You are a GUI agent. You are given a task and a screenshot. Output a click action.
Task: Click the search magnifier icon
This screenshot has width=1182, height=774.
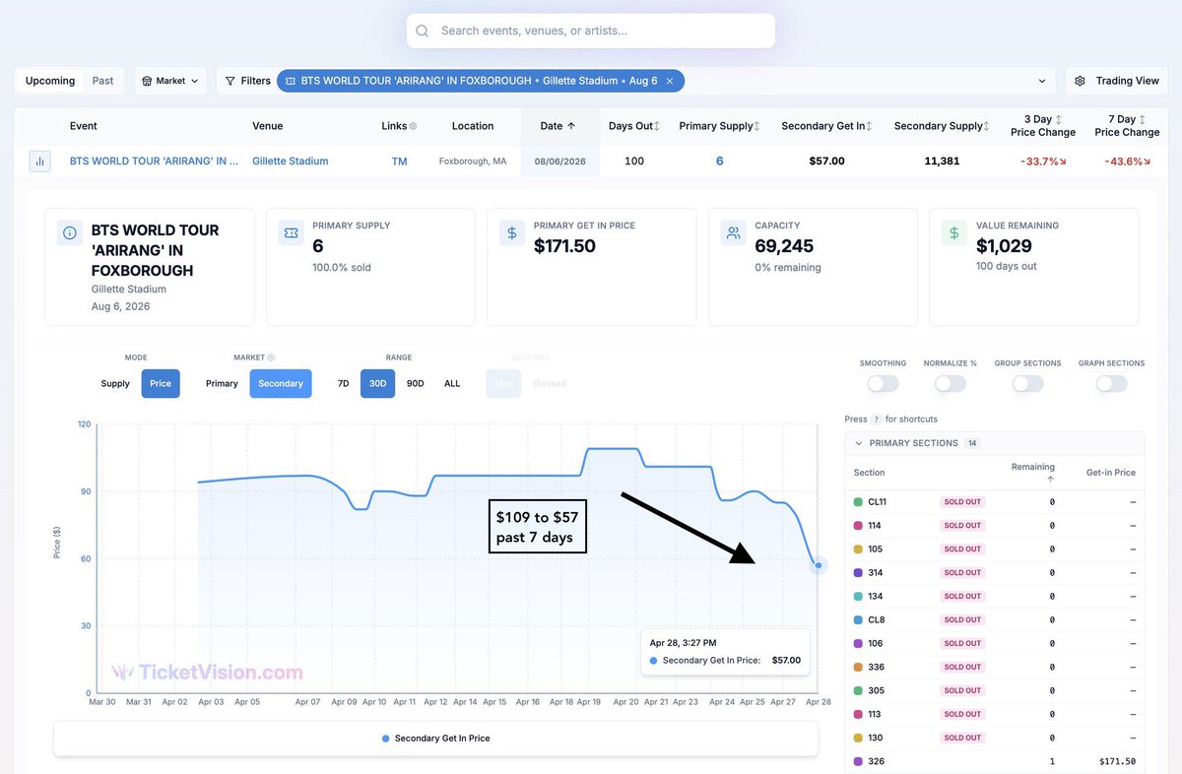423,31
